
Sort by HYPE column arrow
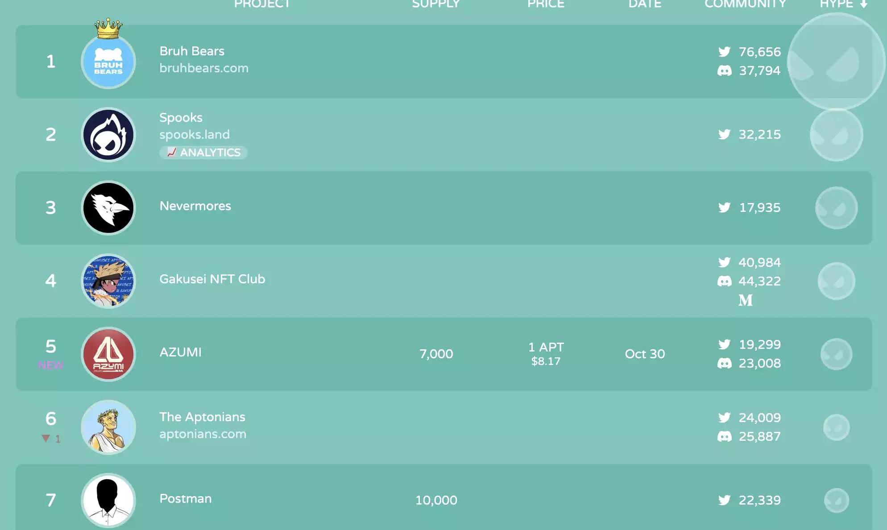[x=864, y=4]
